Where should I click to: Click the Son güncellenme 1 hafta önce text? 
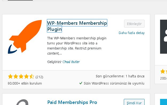120,76
